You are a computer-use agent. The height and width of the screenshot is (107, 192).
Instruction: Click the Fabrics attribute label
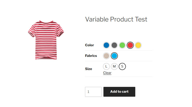pos(91,56)
